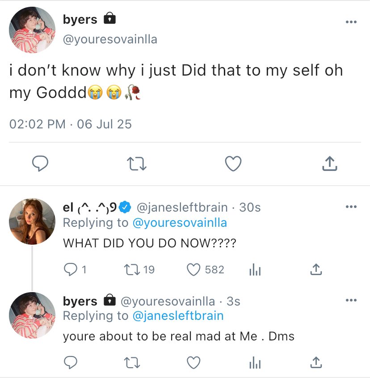Like the main tweet heart icon
Screen dimensions: 370x378
[x=233, y=164]
